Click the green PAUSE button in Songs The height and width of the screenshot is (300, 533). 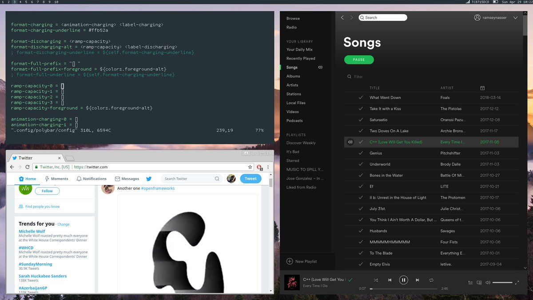[x=359, y=60]
